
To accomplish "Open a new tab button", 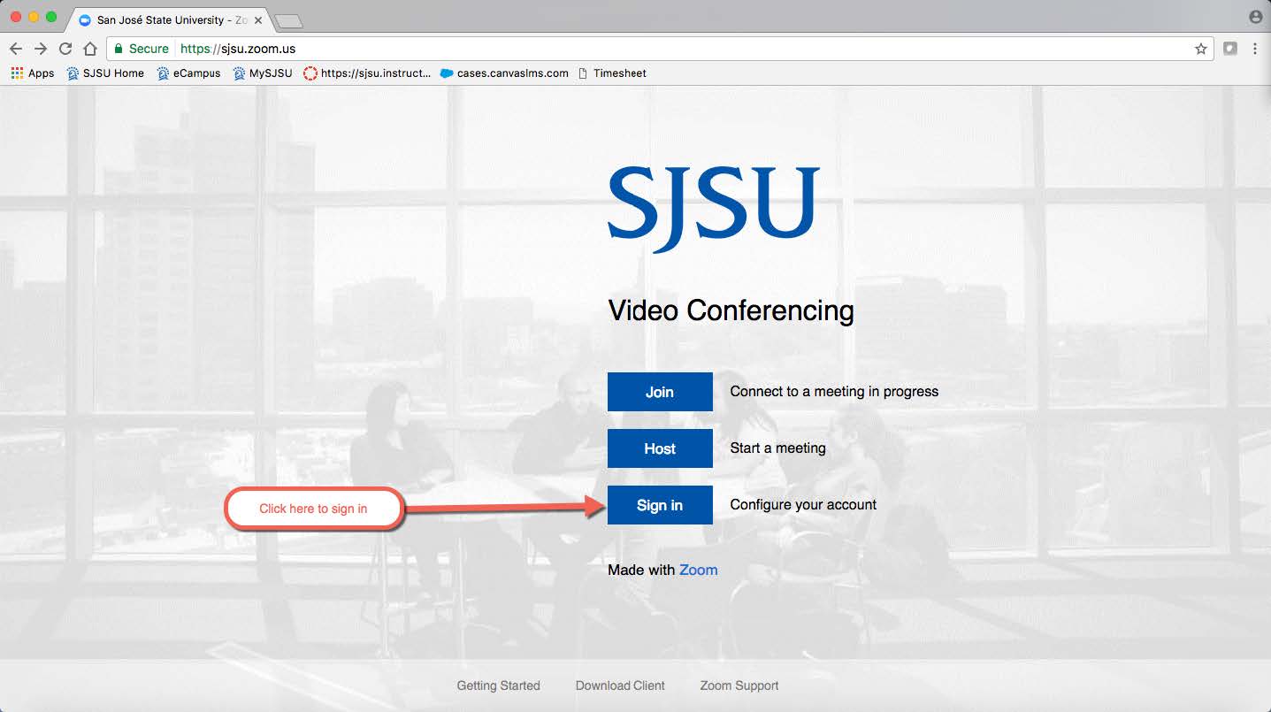I will [x=288, y=20].
